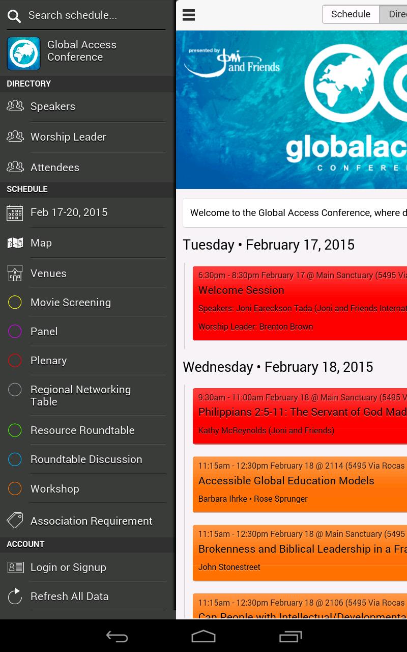Toggle the hamburger menu icon

click(189, 15)
